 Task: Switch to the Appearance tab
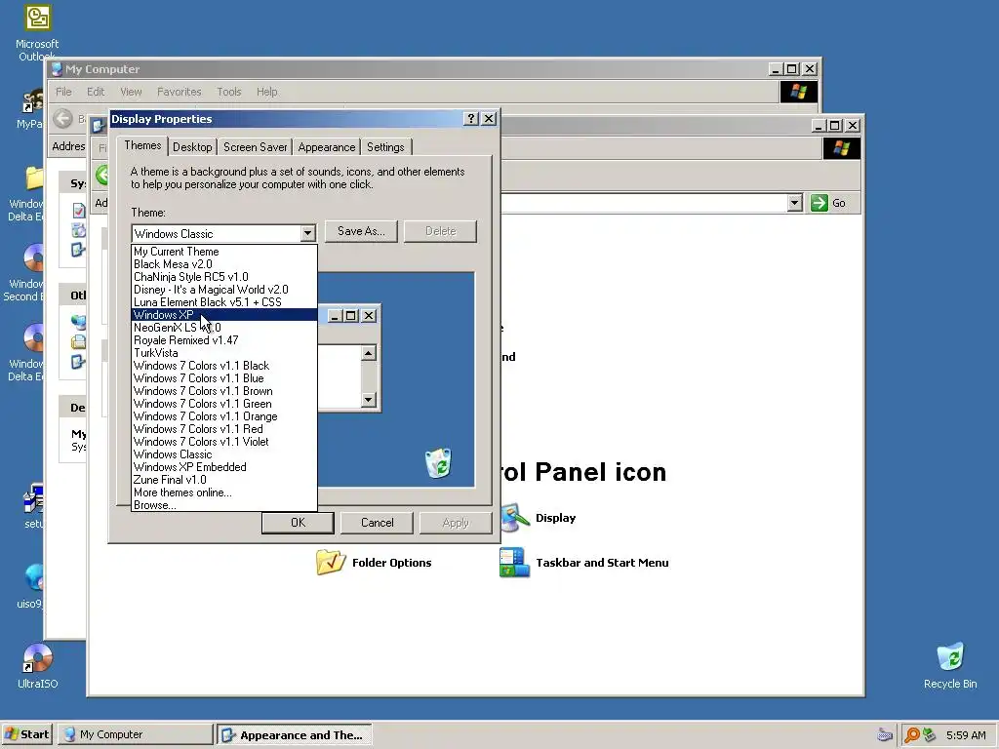point(326,147)
